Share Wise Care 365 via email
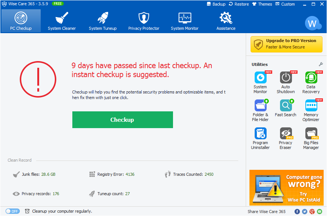 click(320, 212)
